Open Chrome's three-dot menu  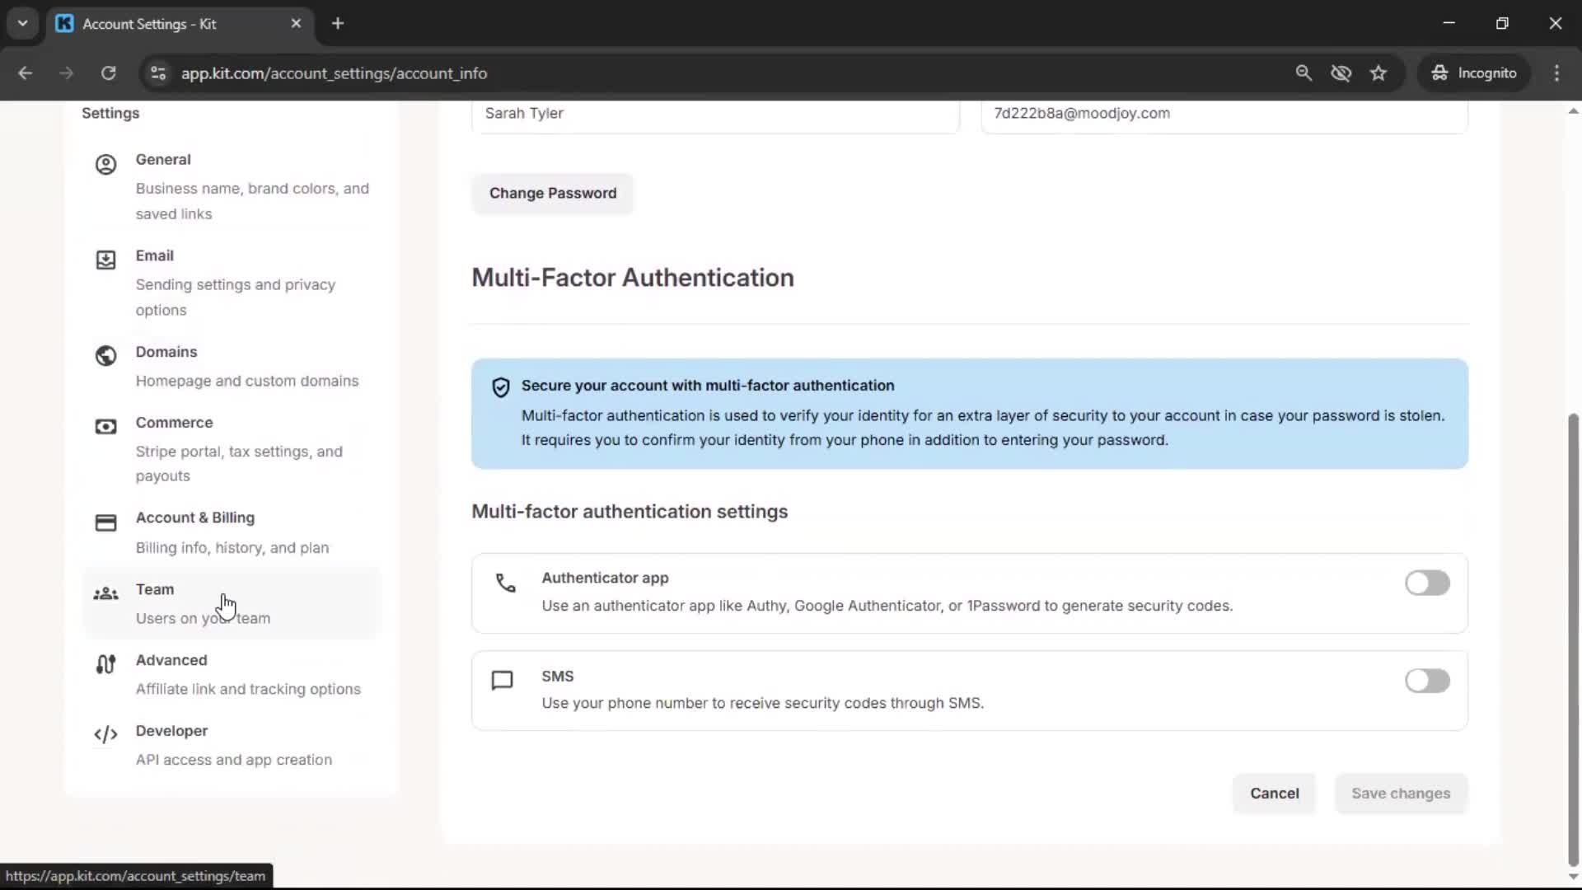pyautogui.click(x=1556, y=73)
